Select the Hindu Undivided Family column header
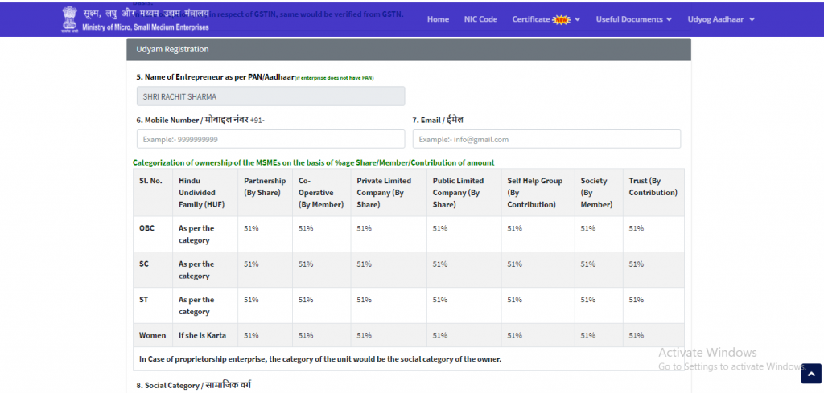 pyautogui.click(x=201, y=192)
